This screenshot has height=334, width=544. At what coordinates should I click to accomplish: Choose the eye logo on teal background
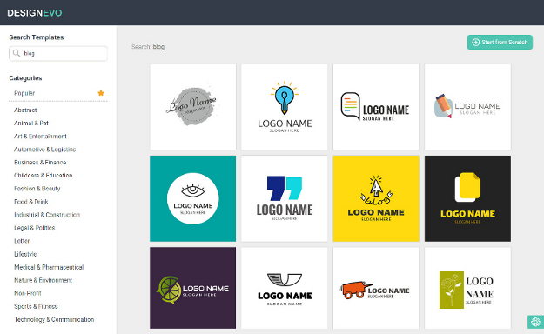coord(193,198)
